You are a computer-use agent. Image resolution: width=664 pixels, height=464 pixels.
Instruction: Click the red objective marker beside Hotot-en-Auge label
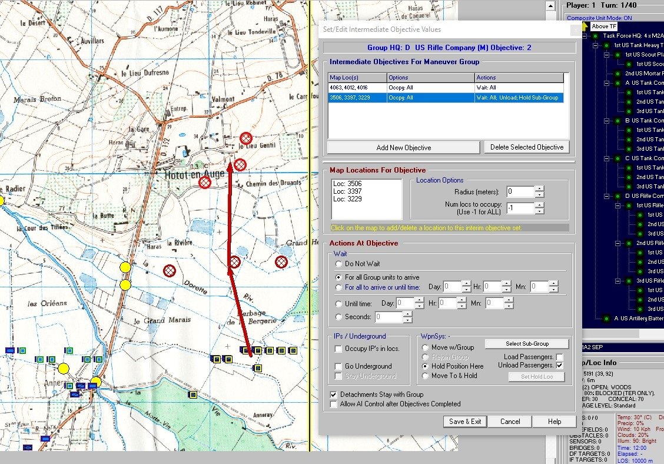204,183
